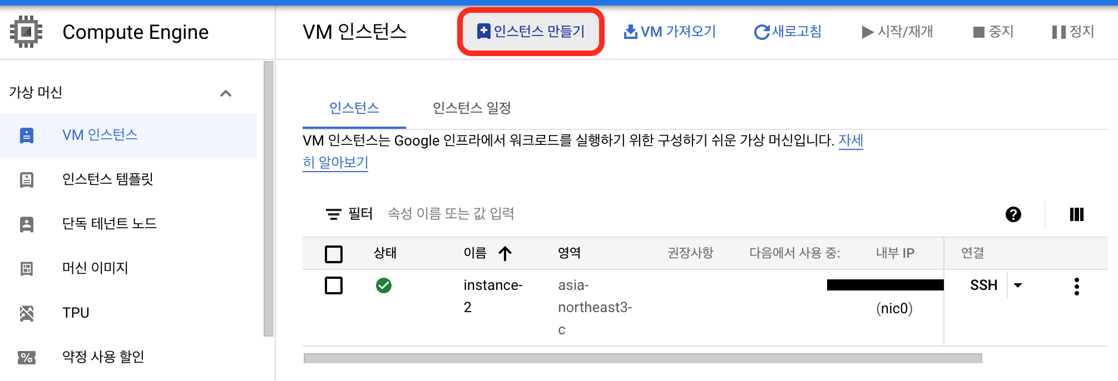This screenshot has width=1118, height=381.
Task: Click the 약정 사용 할인 percent icon
Action: [27, 358]
